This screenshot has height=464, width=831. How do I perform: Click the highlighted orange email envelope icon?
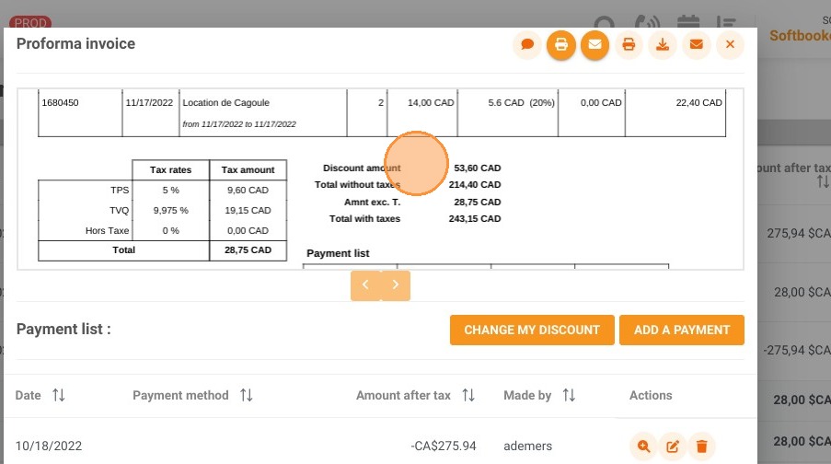(x=595, y=44)
